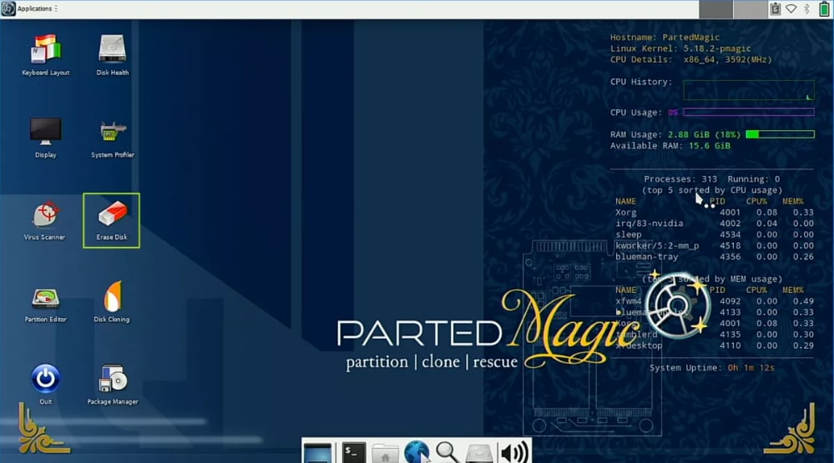Click the battery status tray icon

[824, 8]
